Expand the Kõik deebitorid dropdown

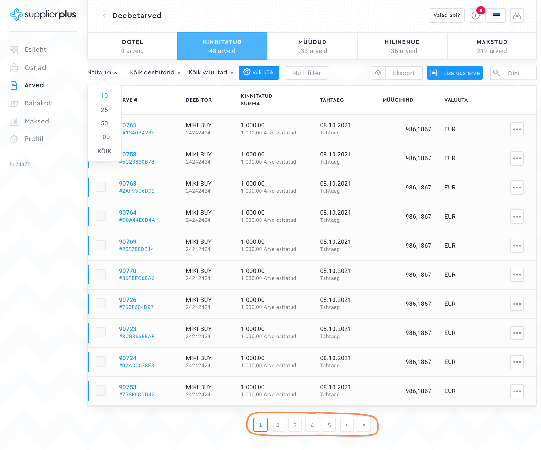pyautogui.click(x=155, y=73)
